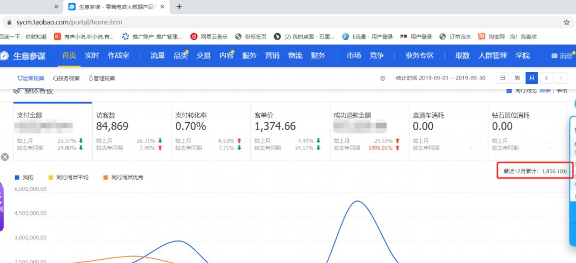Open the 作战室 navigation item
Screen dimensions: 576x263
pyautogui.click(x=118, y=56)
